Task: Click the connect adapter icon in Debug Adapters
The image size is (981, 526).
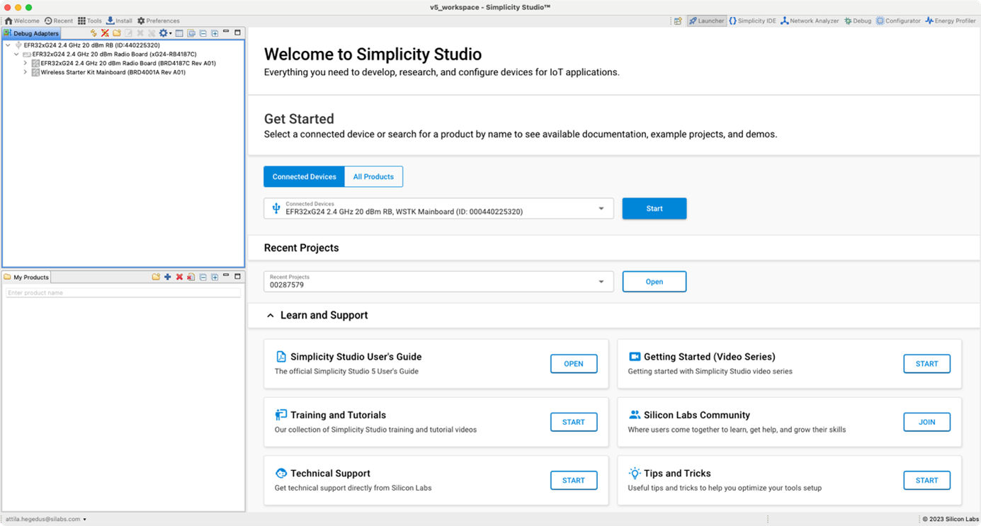Action: pyautogui.click(x=93, y=33)
